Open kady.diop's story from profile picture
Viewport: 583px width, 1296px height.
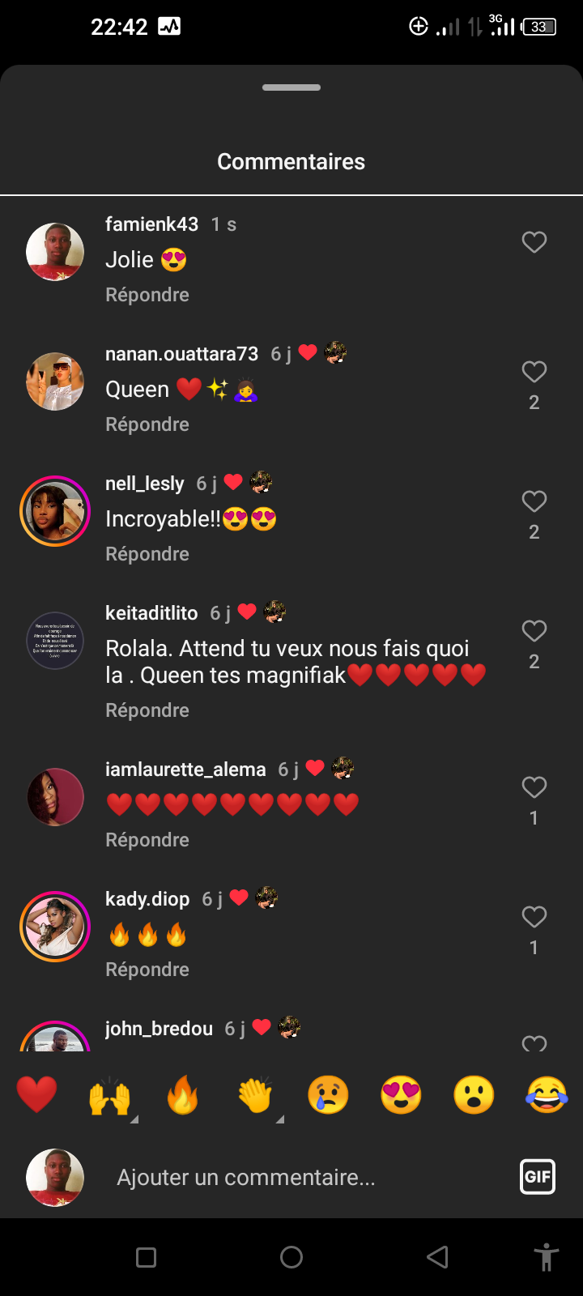tap(55, 927)
